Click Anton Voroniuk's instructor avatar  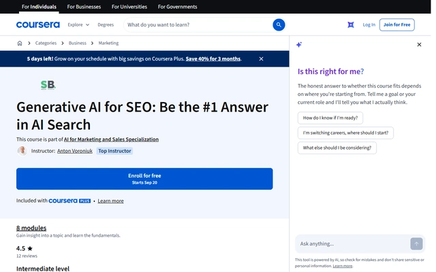(22, 151)
